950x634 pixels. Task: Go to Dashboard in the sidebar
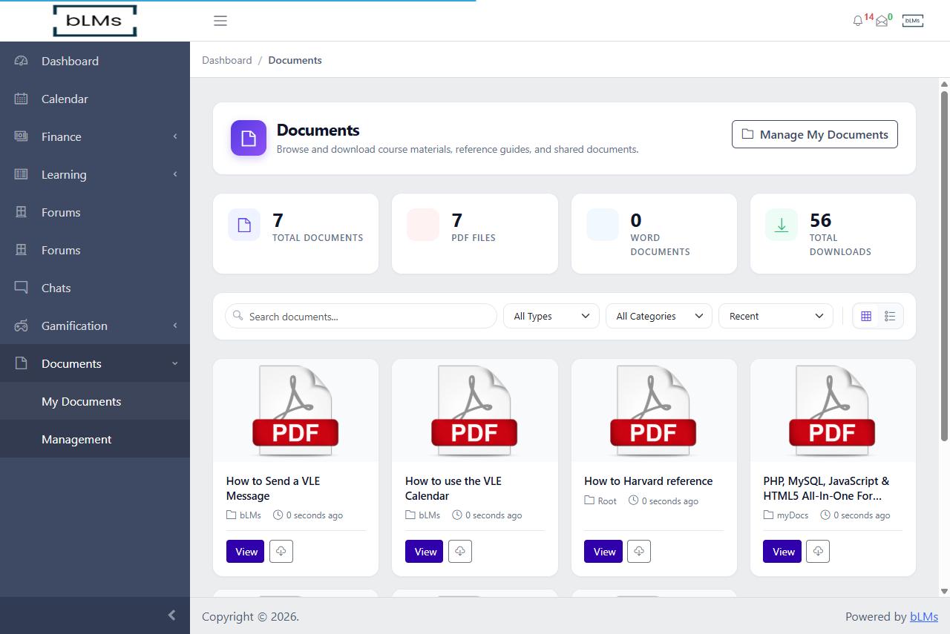(95, 61)
